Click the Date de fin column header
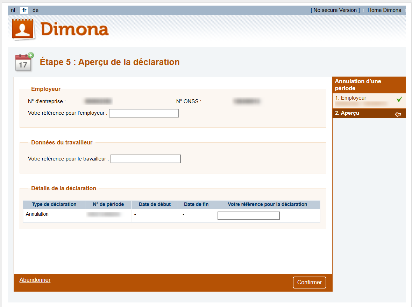Screen dimensions: 412x307 tap(196, 204)
